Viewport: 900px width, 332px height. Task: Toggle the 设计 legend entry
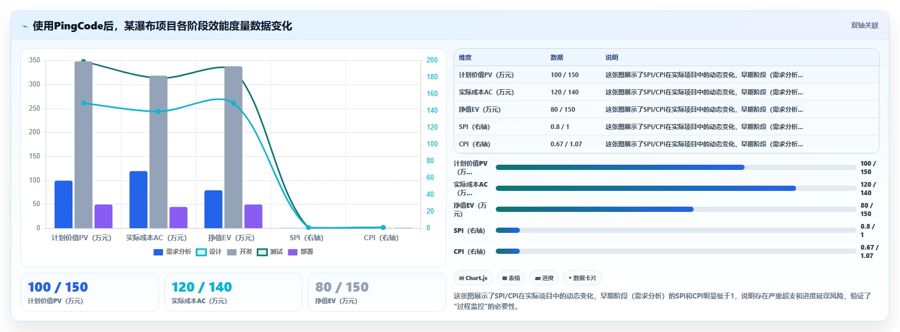(x=209, y=252)
